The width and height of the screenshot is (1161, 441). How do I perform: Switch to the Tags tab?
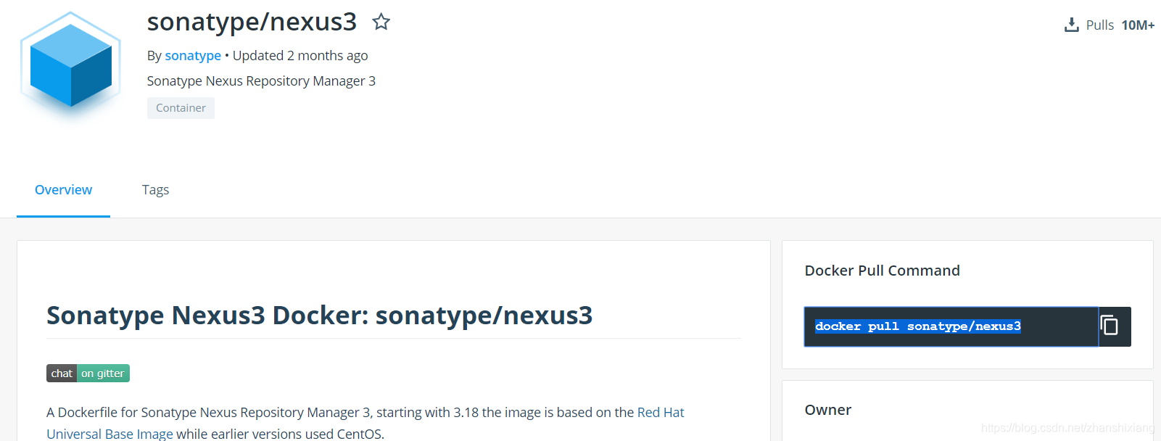(x=155, y=189)
